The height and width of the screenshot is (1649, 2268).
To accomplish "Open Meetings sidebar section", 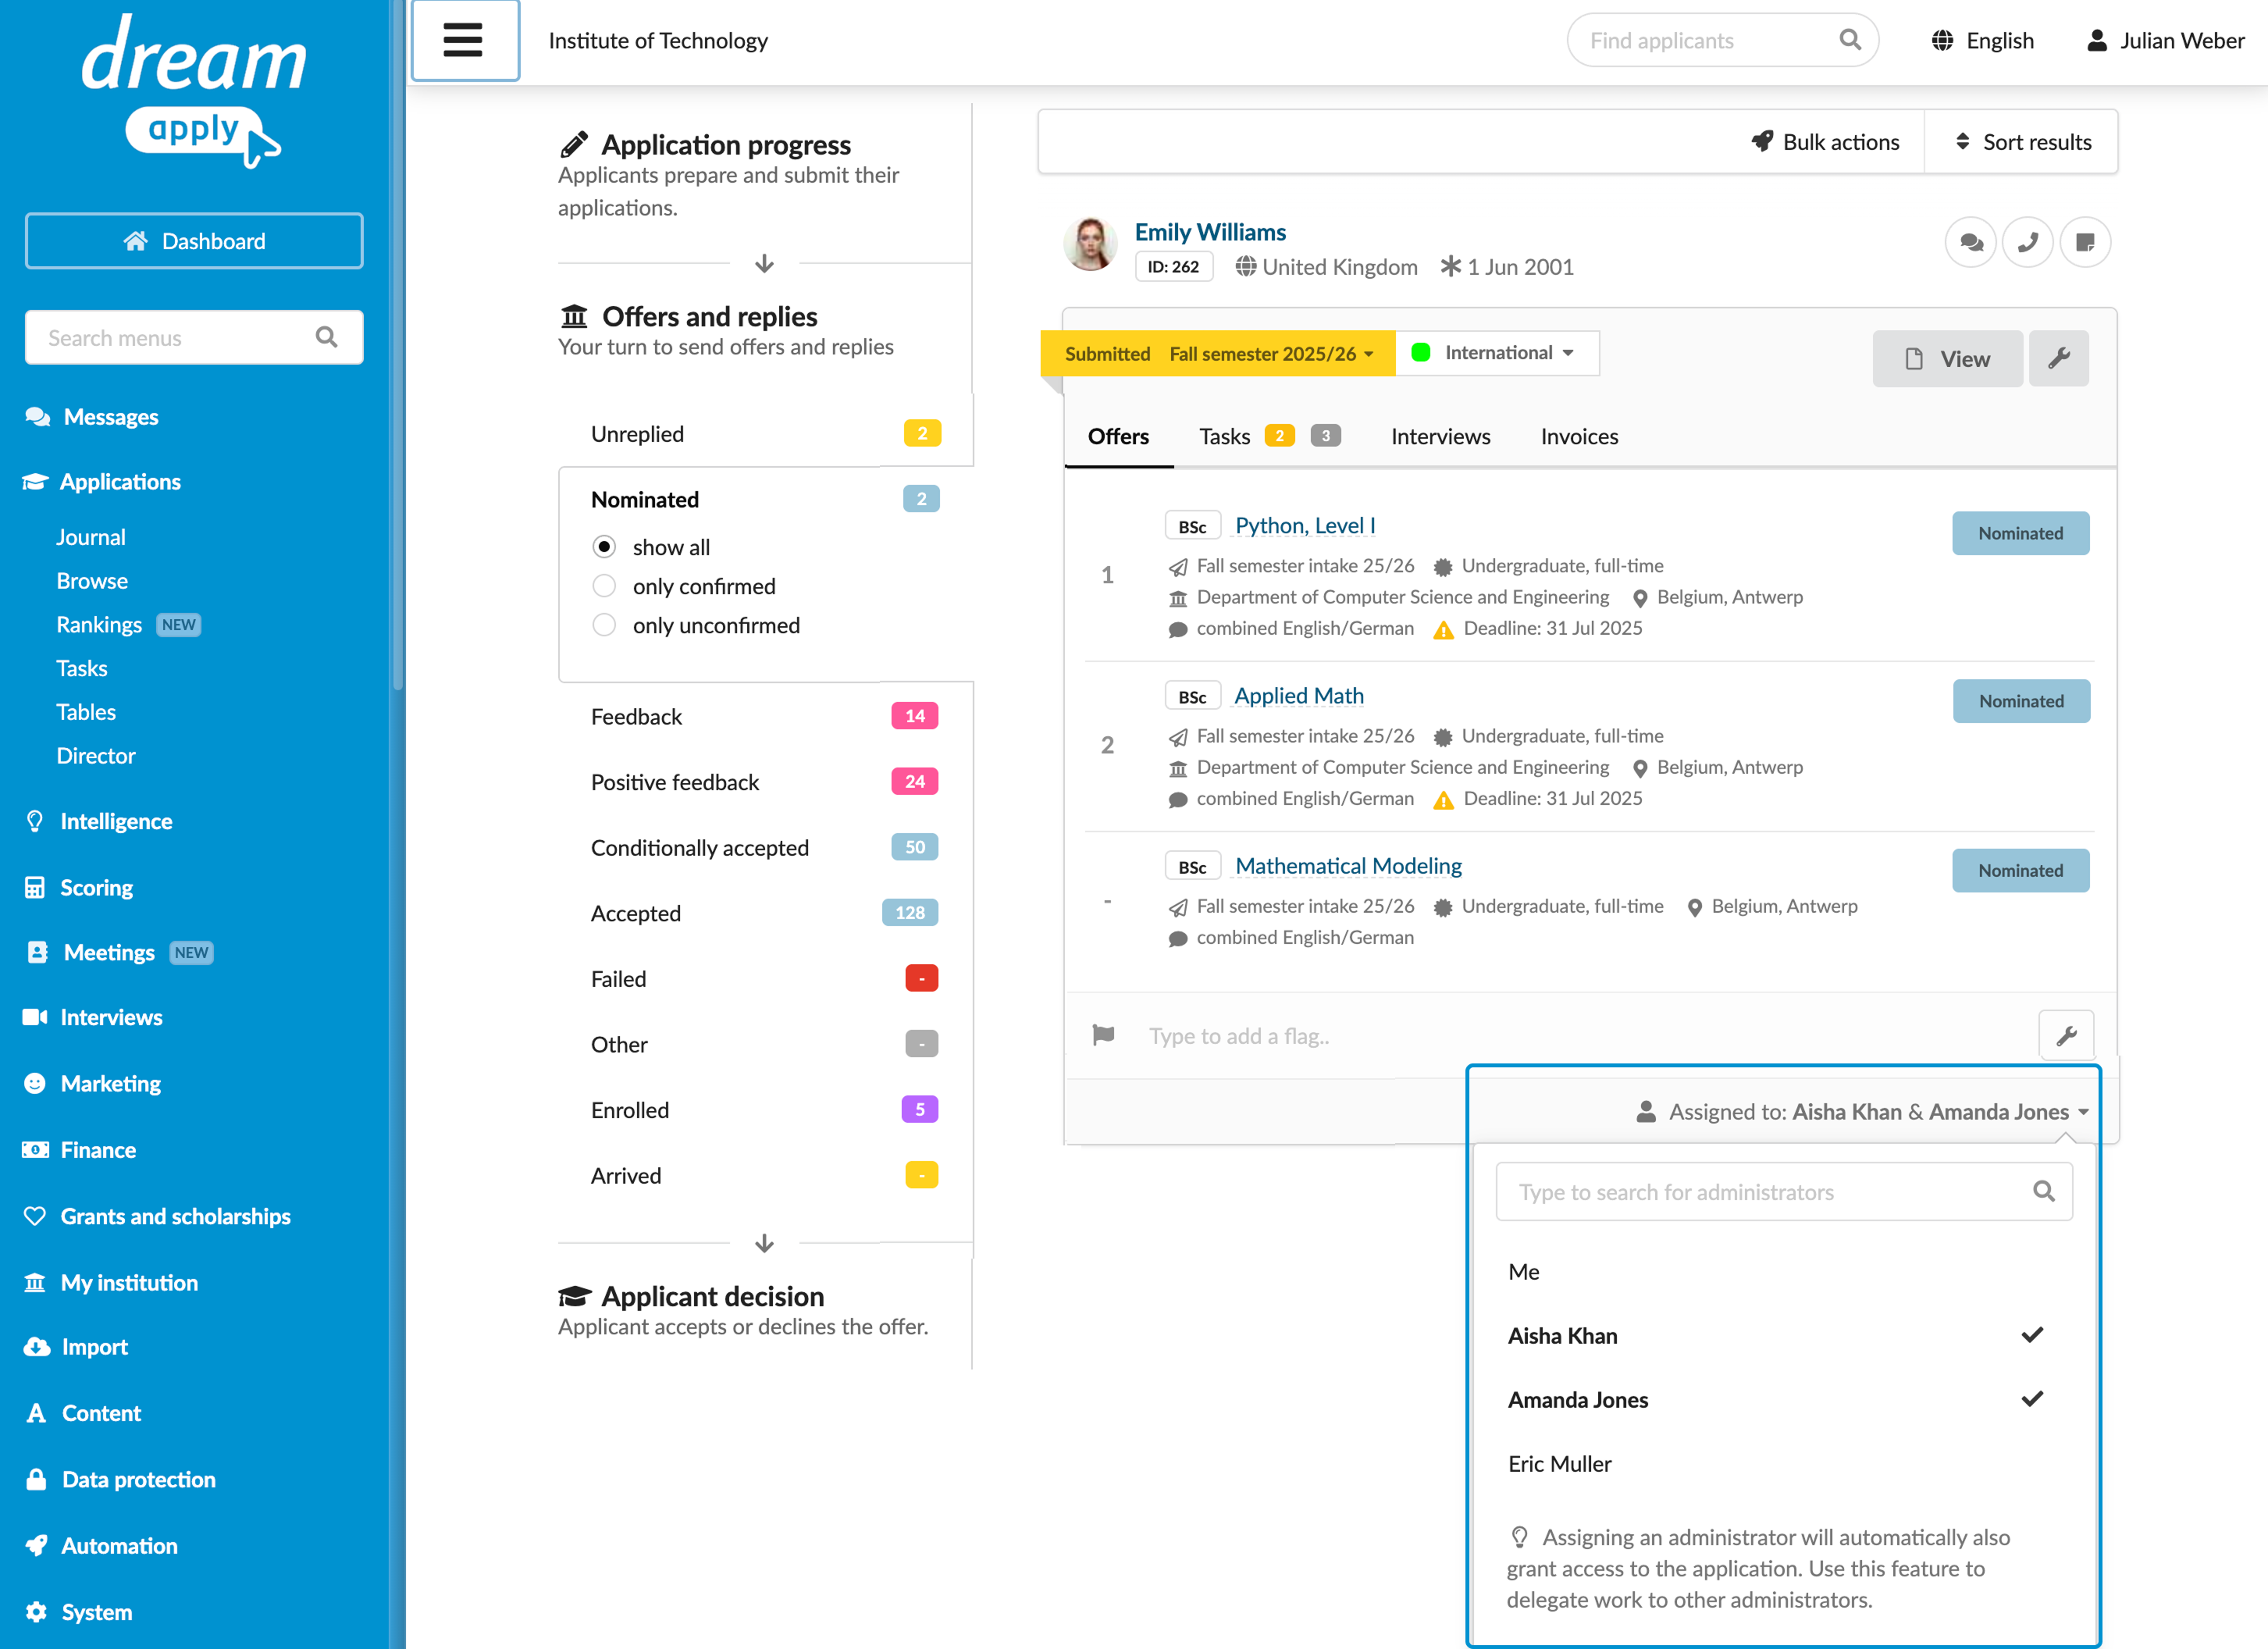I will [x=109, y=953].
